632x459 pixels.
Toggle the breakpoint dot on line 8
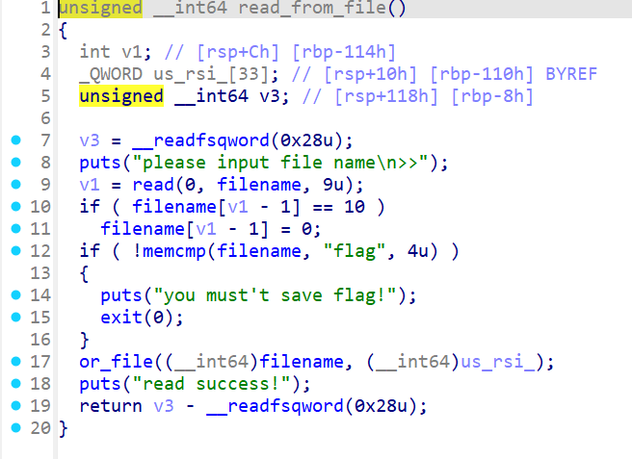click(x=15, y=163)
